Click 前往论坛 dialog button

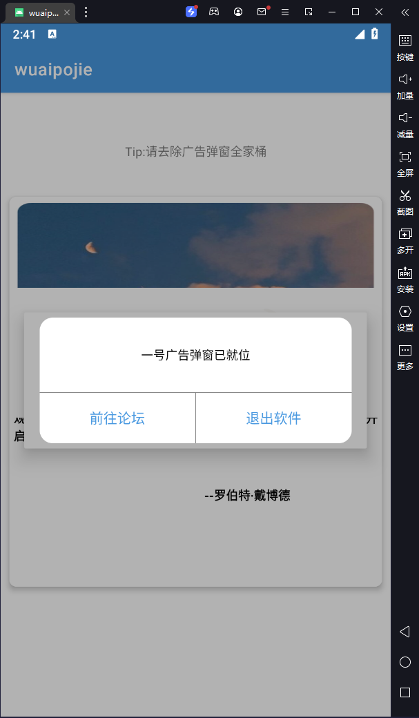[x=117, y=418]
